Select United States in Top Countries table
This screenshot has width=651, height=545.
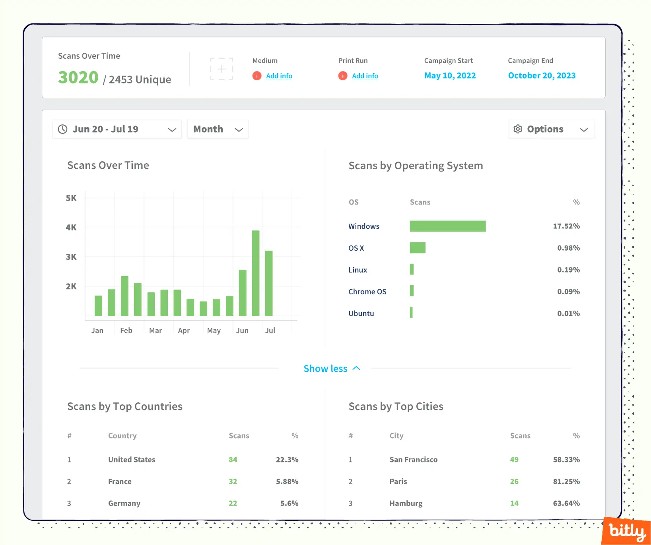132,460
